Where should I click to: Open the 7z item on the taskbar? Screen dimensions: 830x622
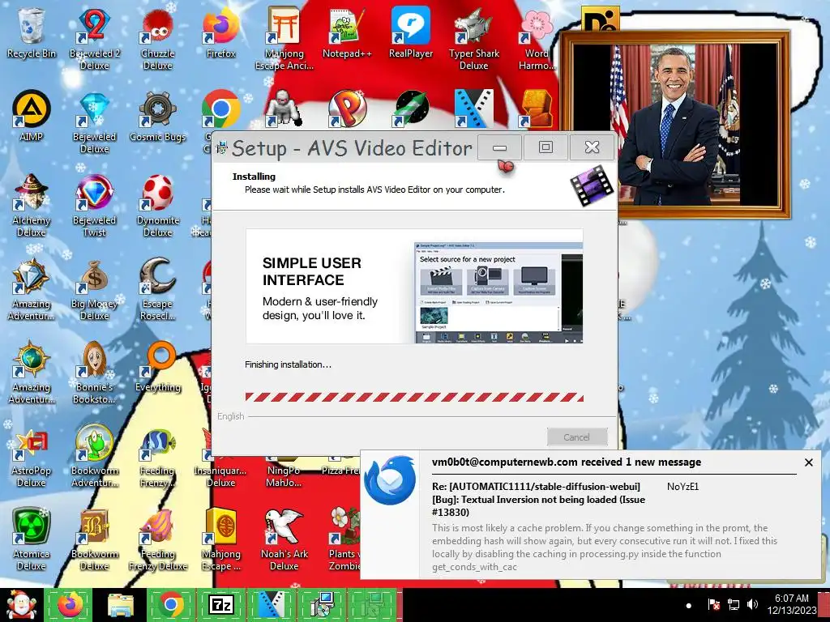click(221, 605)
